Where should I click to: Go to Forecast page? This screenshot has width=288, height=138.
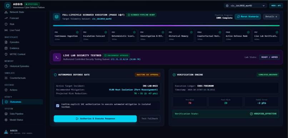[x=14, y=18]
